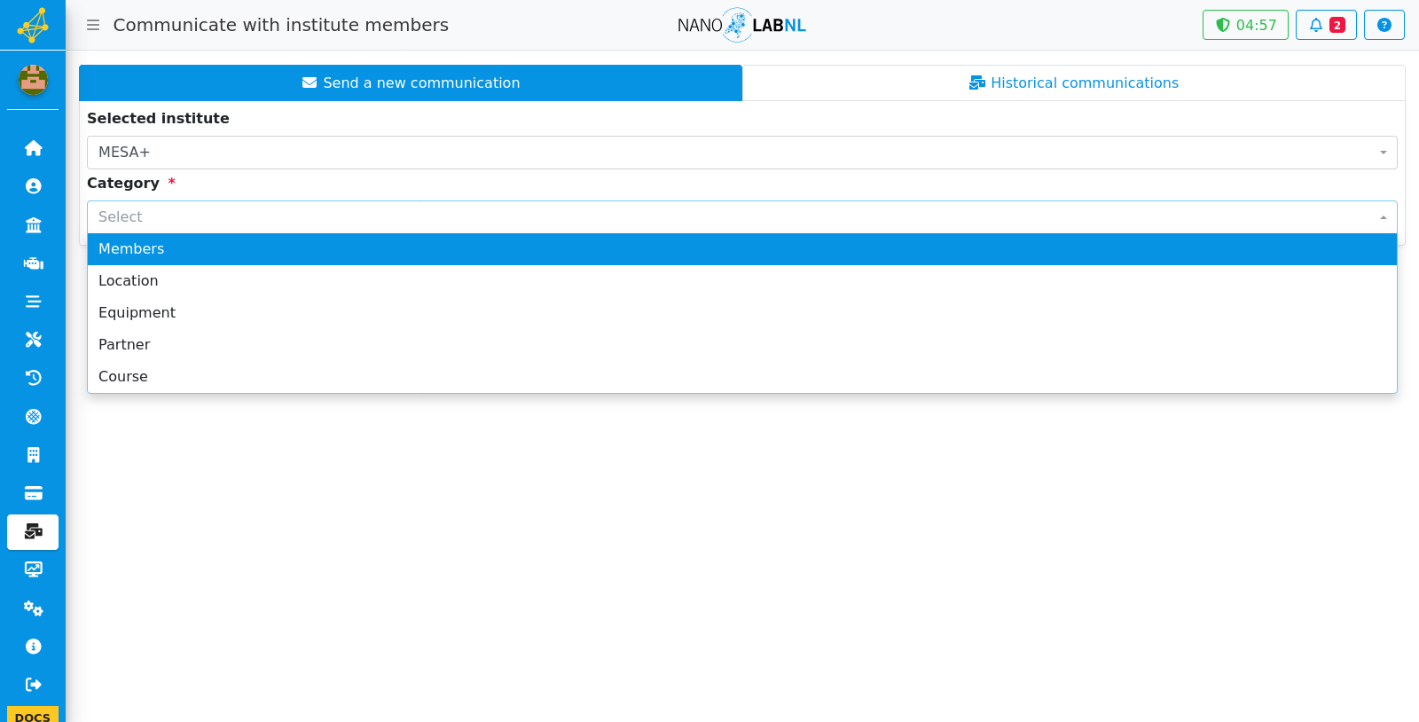This screenshot has width=1419, height=722.
Task: Choose Location from the category list
Action: tap(742, 281)
